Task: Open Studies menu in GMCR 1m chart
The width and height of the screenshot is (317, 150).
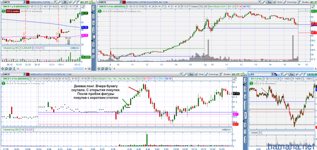Action: tap(225, 74)
